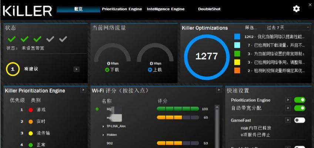Click the download speed gauge
This screenshot has height=148, width=314.
tap(112, 53)
